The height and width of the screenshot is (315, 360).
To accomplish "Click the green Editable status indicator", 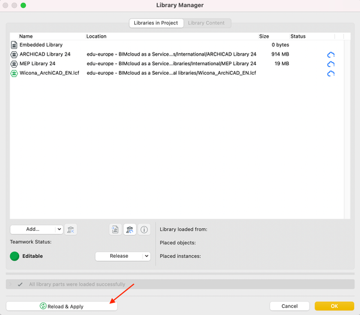I will click(14, 256).
